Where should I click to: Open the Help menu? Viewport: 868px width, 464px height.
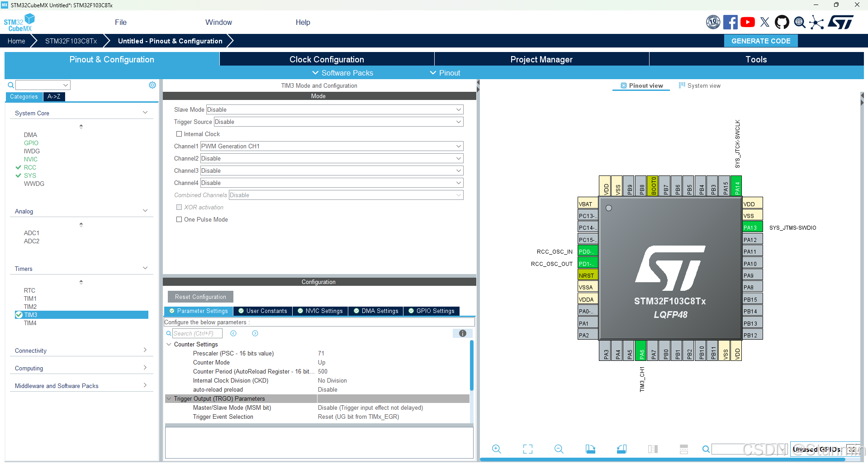click(303, 22)
